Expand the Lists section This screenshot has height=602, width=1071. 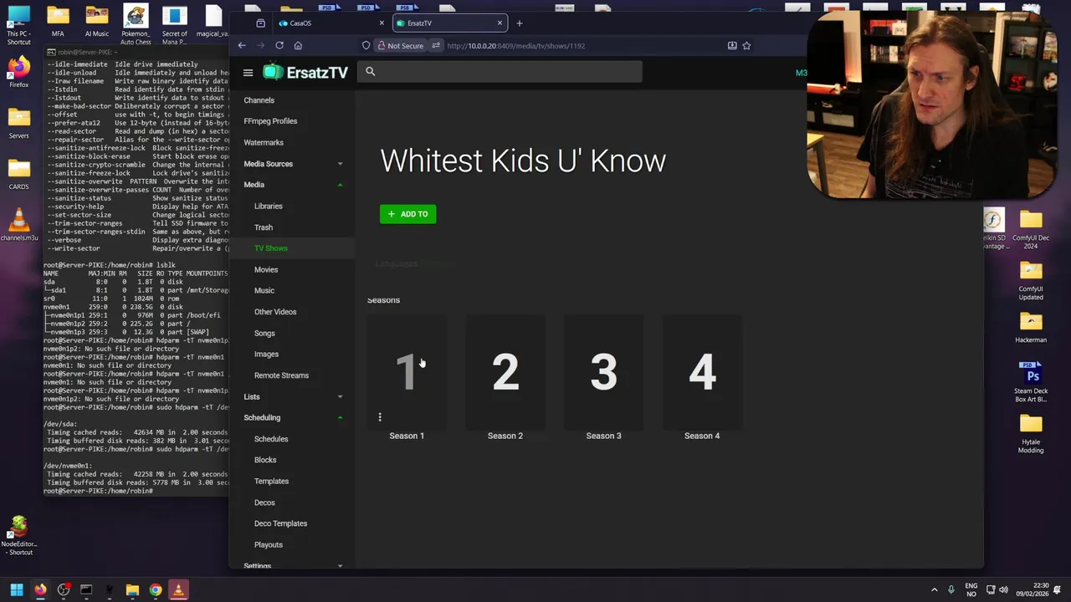(x=293, y=396)
